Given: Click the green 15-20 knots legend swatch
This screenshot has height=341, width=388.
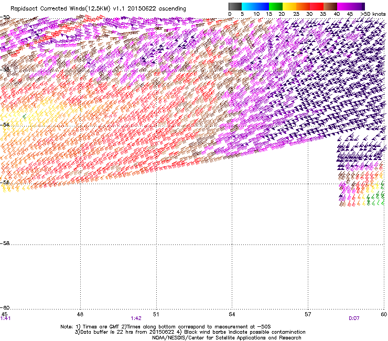Looking at the screenshot, I should tap(276, 6).
